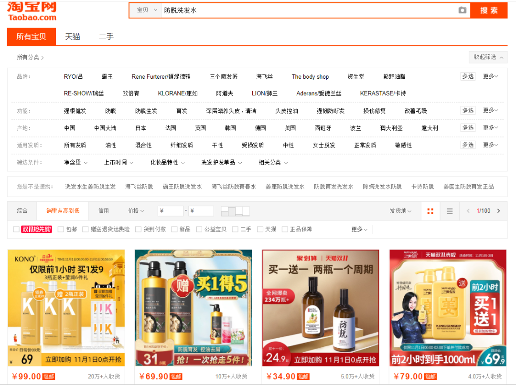Go to next results page arrow
The height and width of the screenshot is (386, 516).
pyautogui.click(x=499, y=211)
